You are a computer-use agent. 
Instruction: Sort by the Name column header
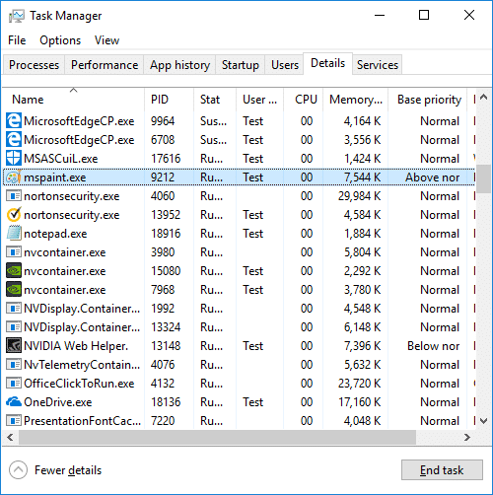click(x=73, y=100)
